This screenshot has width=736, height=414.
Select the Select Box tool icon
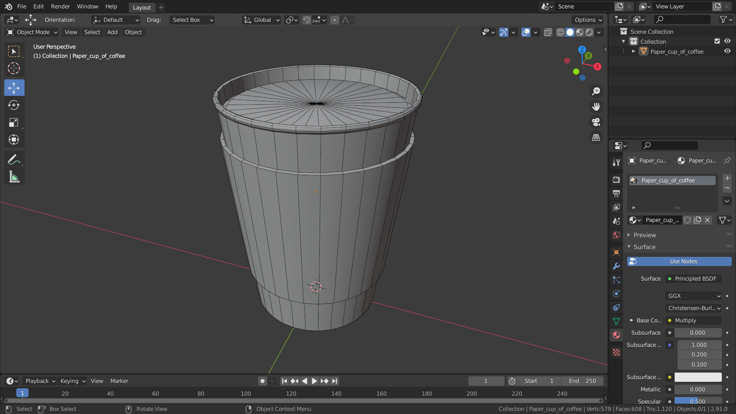[x=14, y=51]
